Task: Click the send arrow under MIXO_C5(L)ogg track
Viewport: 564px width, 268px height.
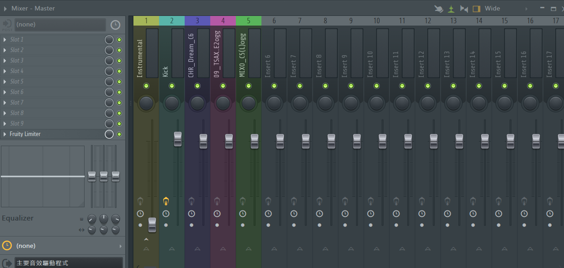Action: (249, 249)
